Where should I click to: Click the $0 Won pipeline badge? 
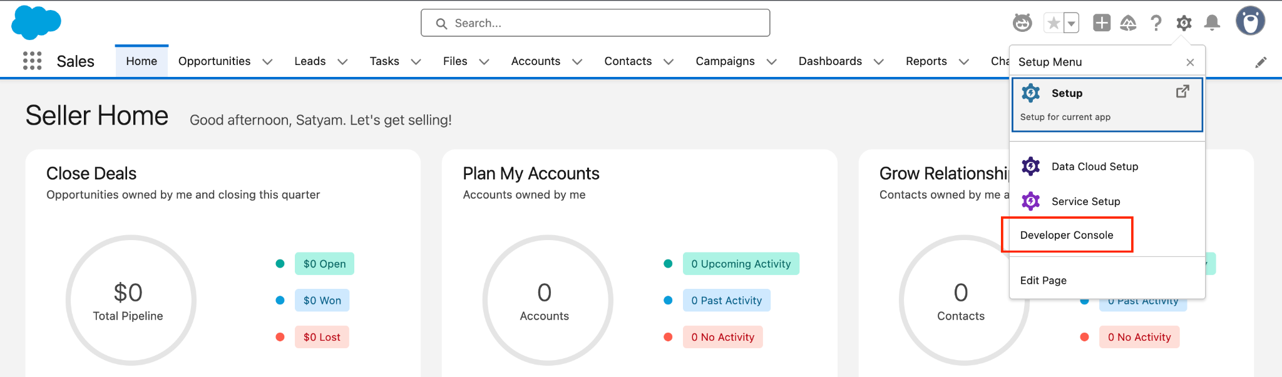point(322,301)
